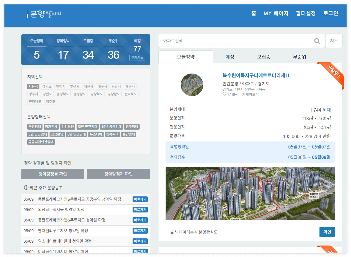Open MY 페이지

(x=276, y=13)
